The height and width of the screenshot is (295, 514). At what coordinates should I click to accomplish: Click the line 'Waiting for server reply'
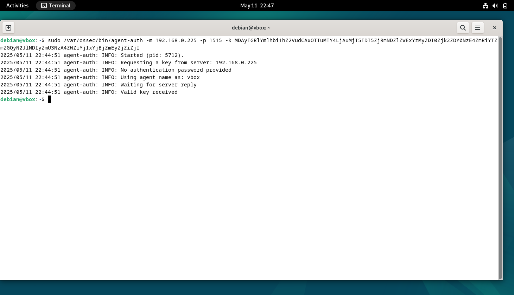[99, 85]
